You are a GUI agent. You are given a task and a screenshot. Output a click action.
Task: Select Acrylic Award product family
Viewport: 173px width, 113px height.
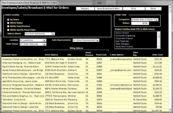[122, 33]
